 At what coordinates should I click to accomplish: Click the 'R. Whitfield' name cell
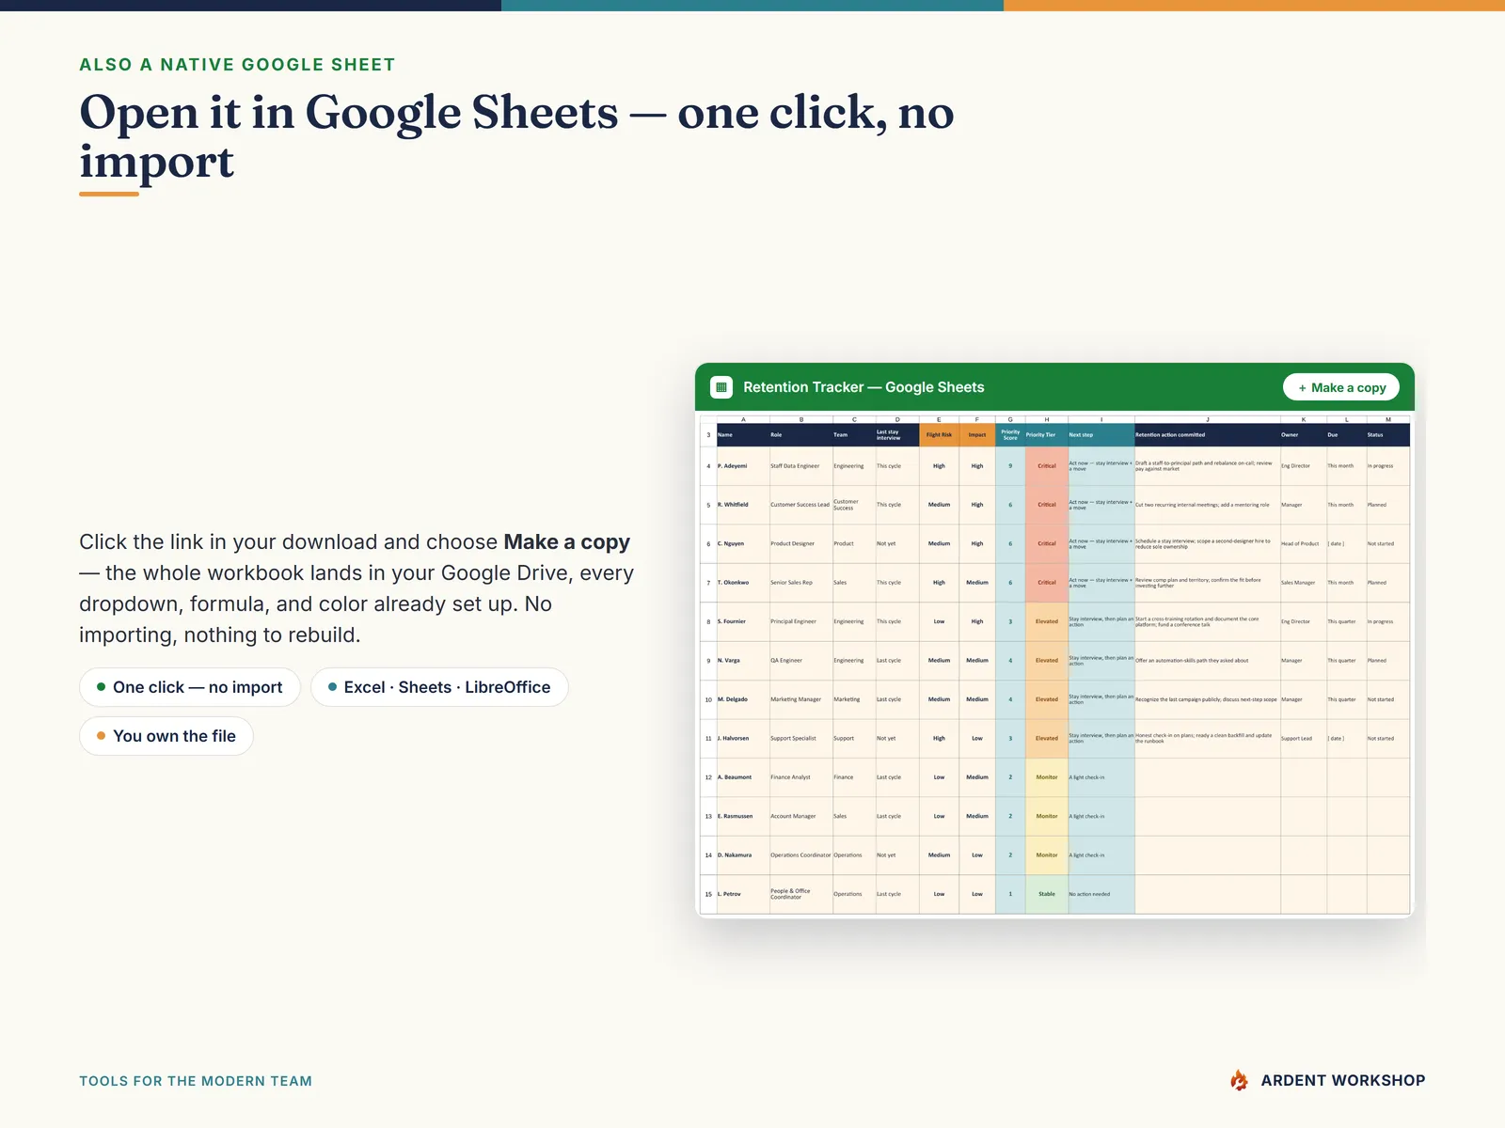[x=742, y=505]
